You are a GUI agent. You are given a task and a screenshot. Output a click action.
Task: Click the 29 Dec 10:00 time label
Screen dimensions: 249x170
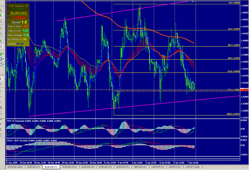pyautogui.click(x=68, y=163)
